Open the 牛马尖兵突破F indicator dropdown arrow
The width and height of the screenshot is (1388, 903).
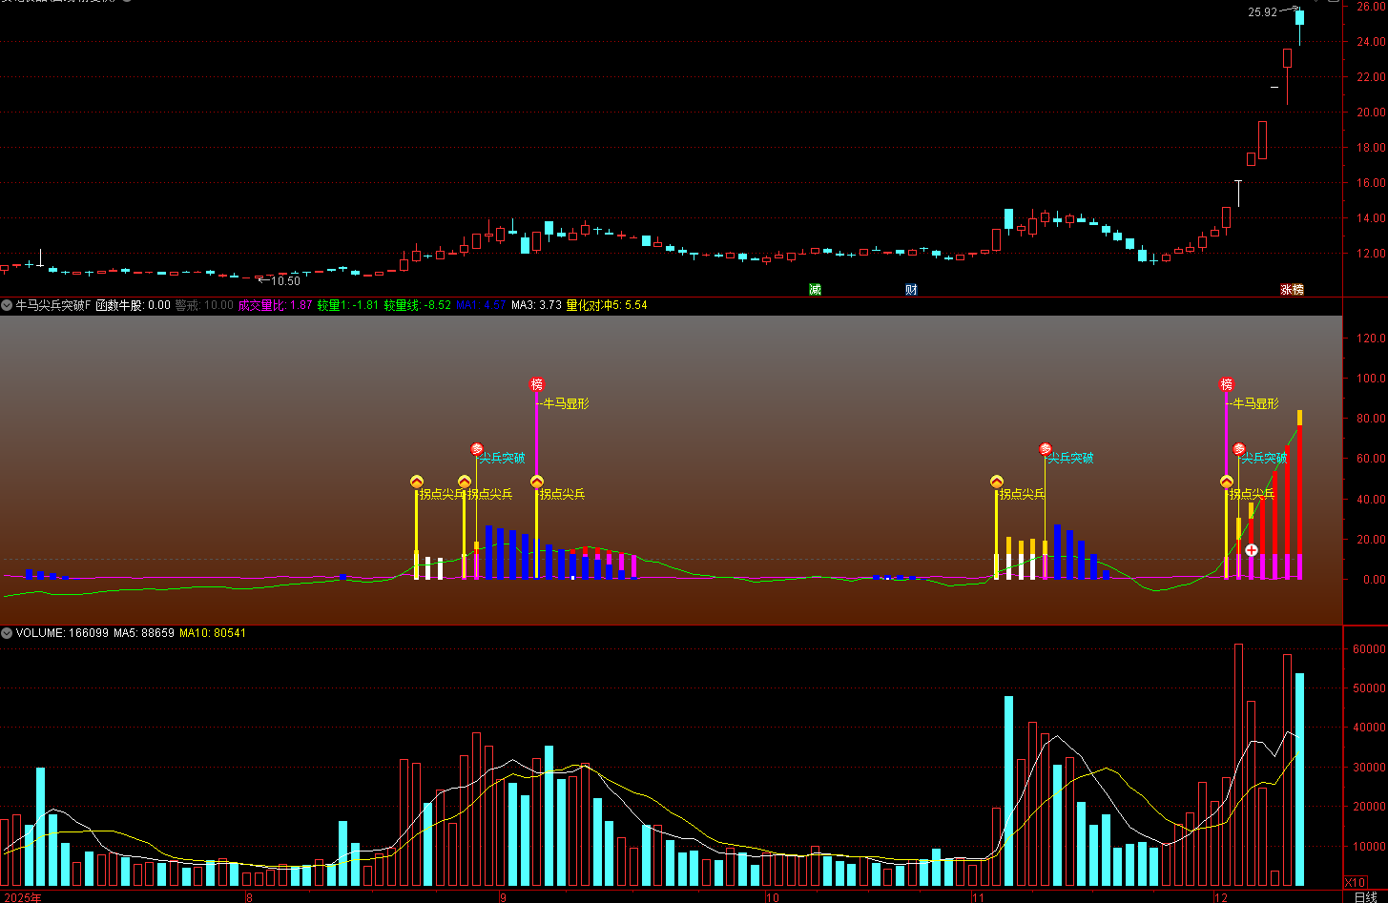coord(7,305)
